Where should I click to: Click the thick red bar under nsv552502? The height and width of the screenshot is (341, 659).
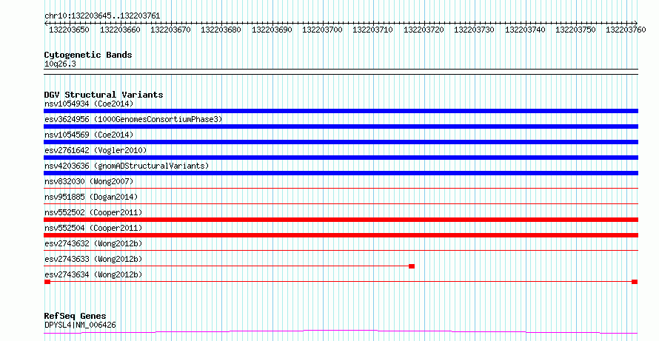341,220
